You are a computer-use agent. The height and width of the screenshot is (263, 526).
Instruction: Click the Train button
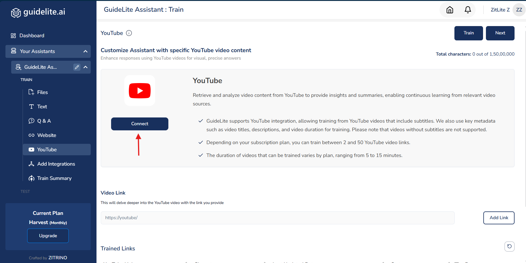[469, 33]
